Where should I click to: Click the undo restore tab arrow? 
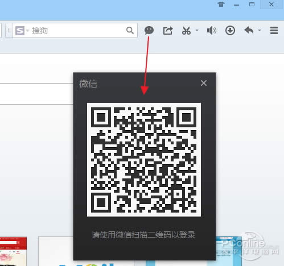[249, 31]
